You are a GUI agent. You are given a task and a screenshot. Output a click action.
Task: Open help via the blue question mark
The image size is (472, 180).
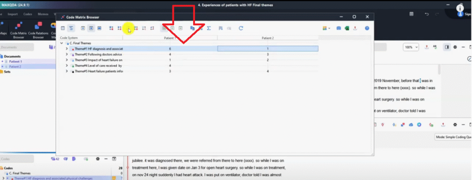coord(366,28)
